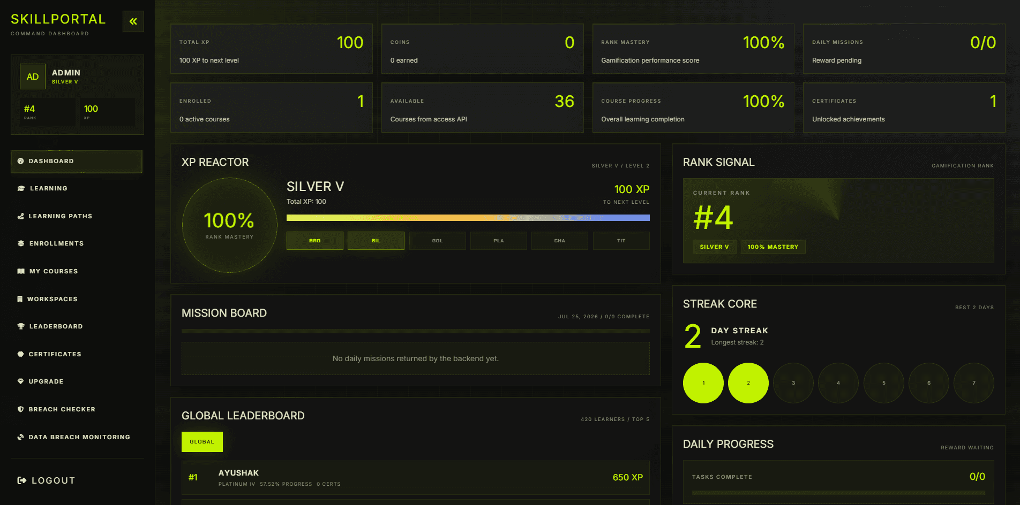Viewport: 1020px width, 505px height.
Task: Open the Daily Missions stat card
Action: [x=904, y=49]
